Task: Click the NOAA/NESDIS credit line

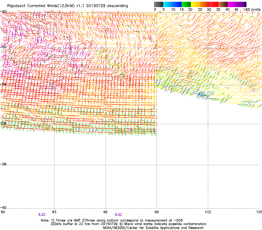Action: (x=153, y=228)
